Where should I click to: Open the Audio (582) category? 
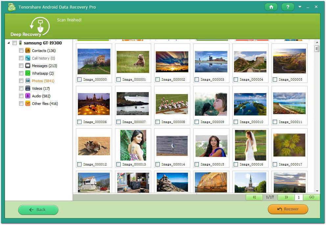[x=41, y=96]
